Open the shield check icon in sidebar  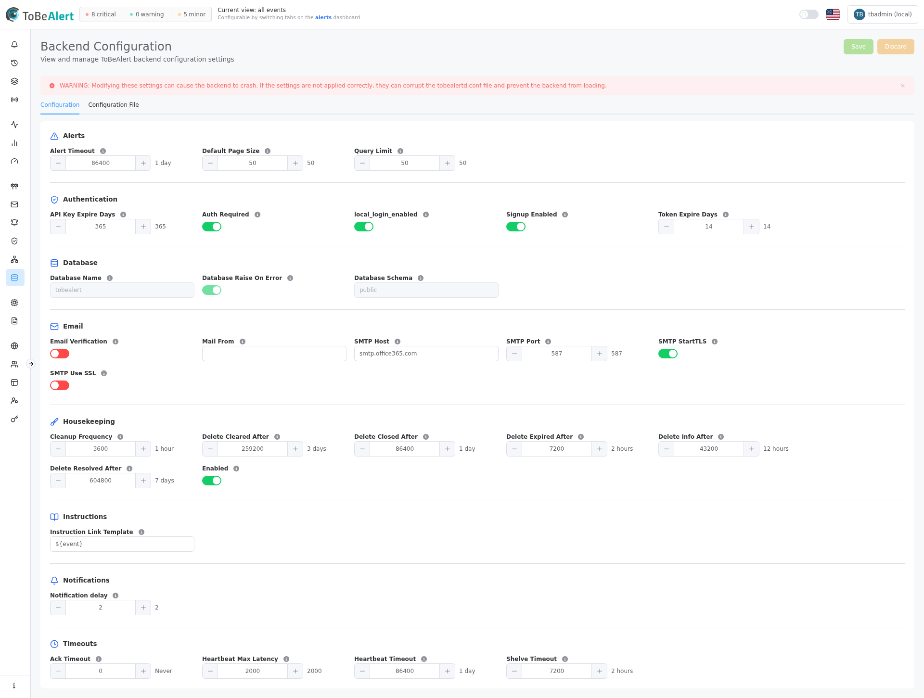(14, 241)
